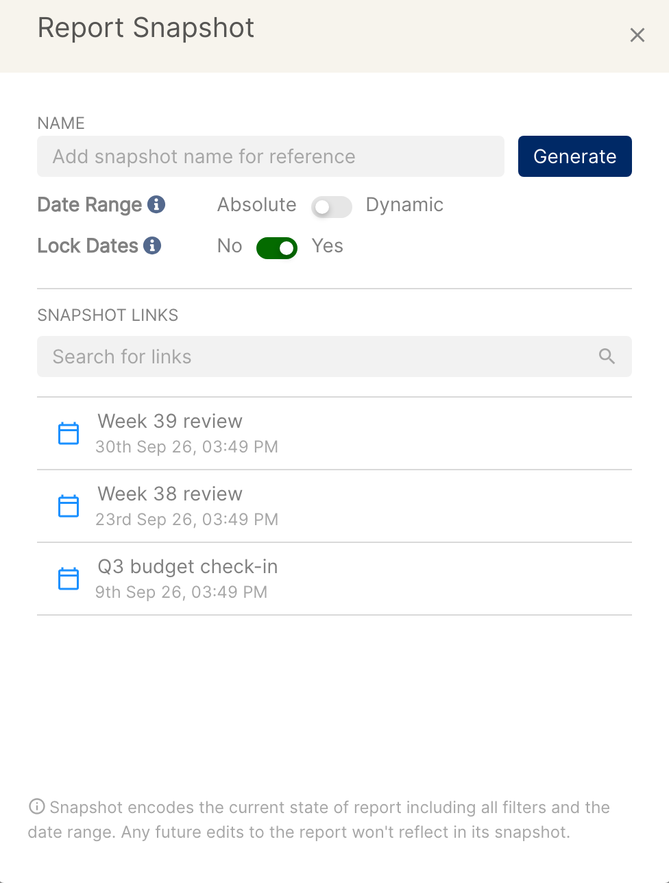This screenshot has height=883, width=669.
Task: Turn off the Lock Dates switch
Action: 277,248
